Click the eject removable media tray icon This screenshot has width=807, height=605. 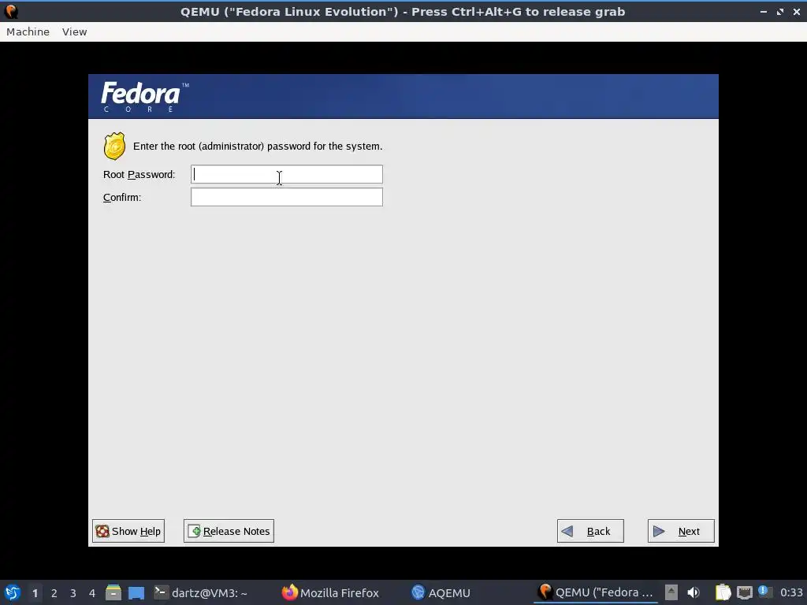click(671, 592)
